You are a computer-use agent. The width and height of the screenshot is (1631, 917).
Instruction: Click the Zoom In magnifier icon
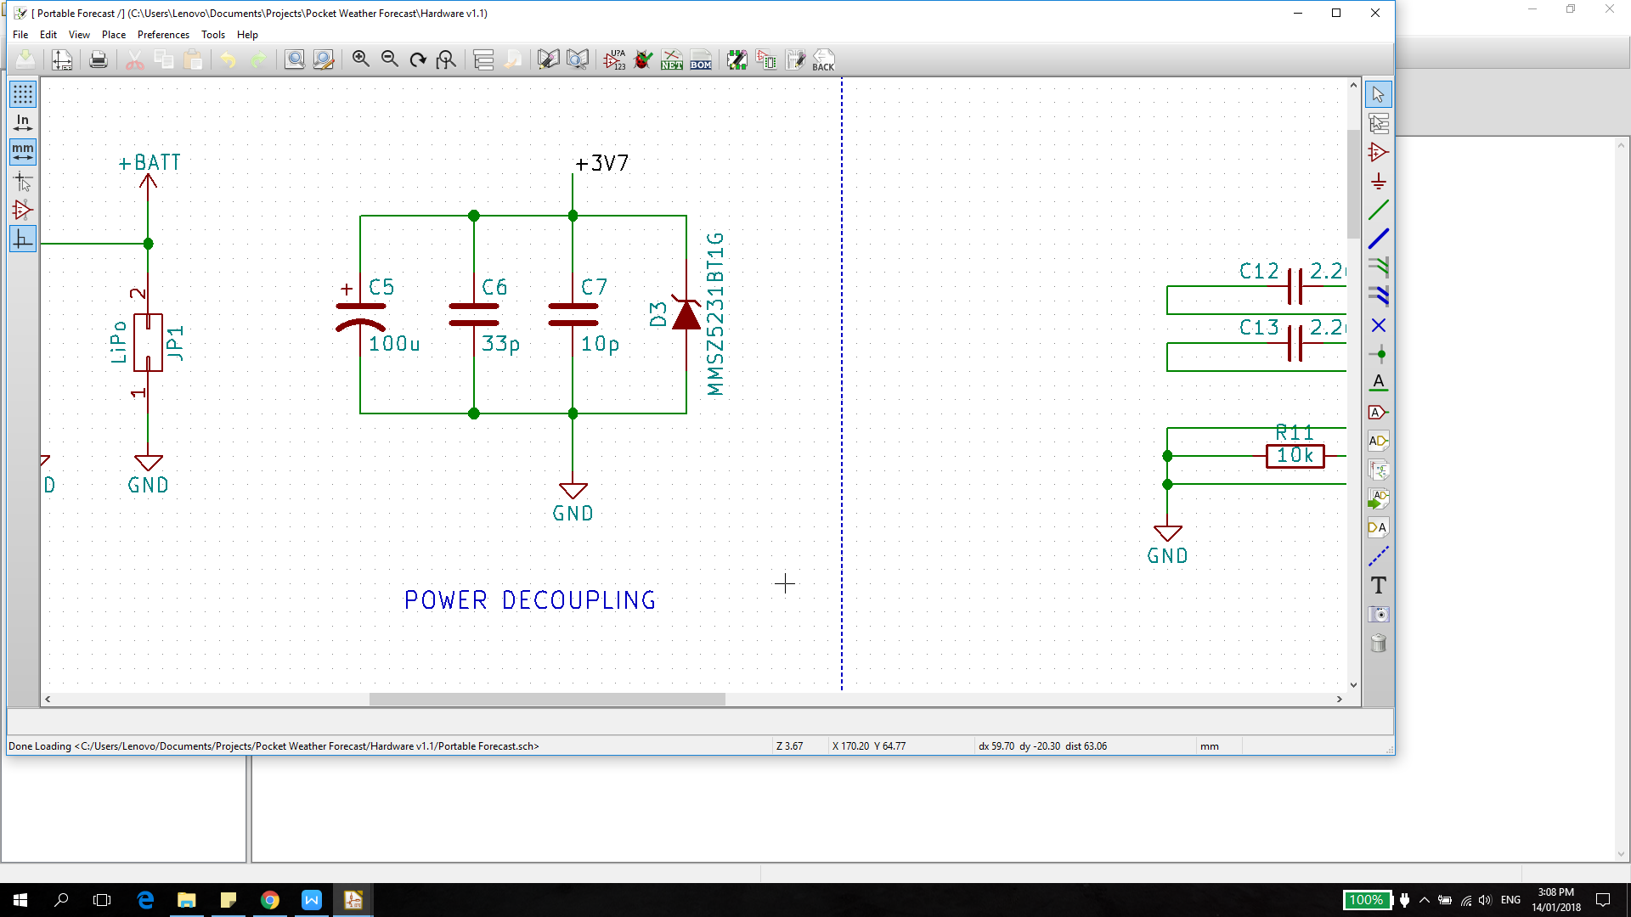pos(360,59)
